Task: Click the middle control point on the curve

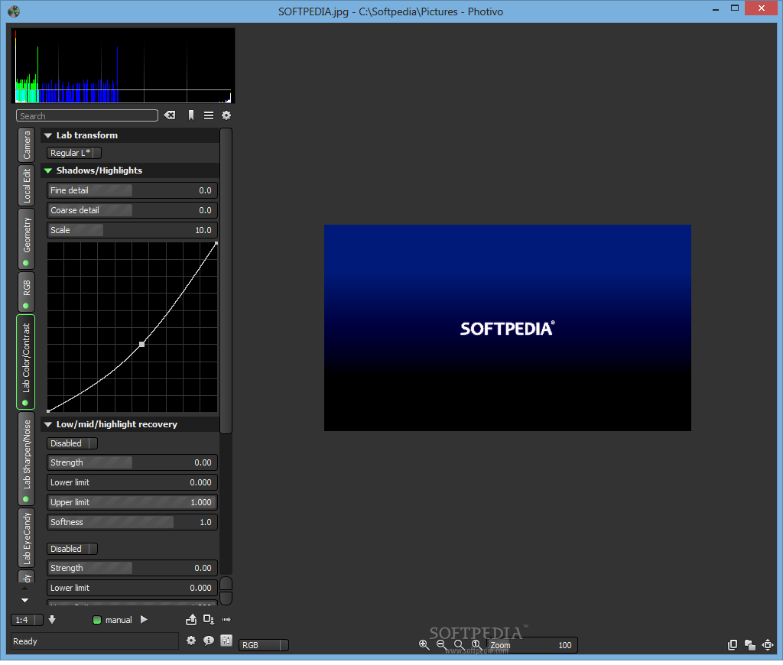Action: [141, 344]
